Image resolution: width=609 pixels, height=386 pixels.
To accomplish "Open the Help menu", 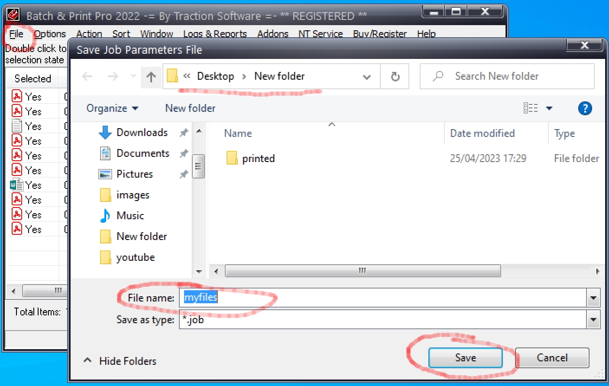I will click(x=426, y=34).
